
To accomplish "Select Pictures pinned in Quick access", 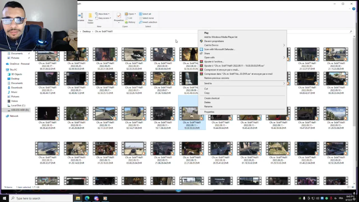I will 15,58.
